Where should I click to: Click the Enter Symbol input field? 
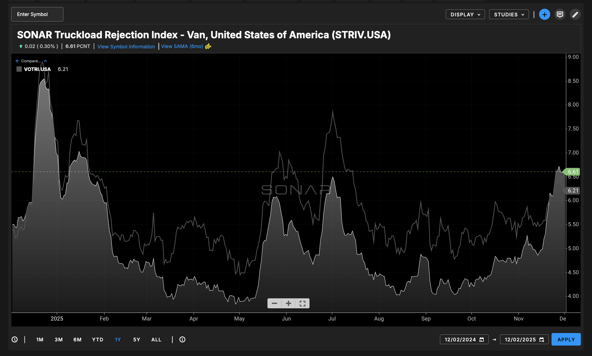37,14
